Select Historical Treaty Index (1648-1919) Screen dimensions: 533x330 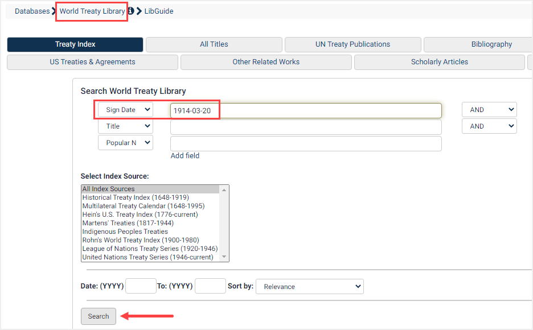(x=150, y=197)
